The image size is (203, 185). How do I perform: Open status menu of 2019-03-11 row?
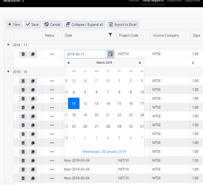pos(52,54)
